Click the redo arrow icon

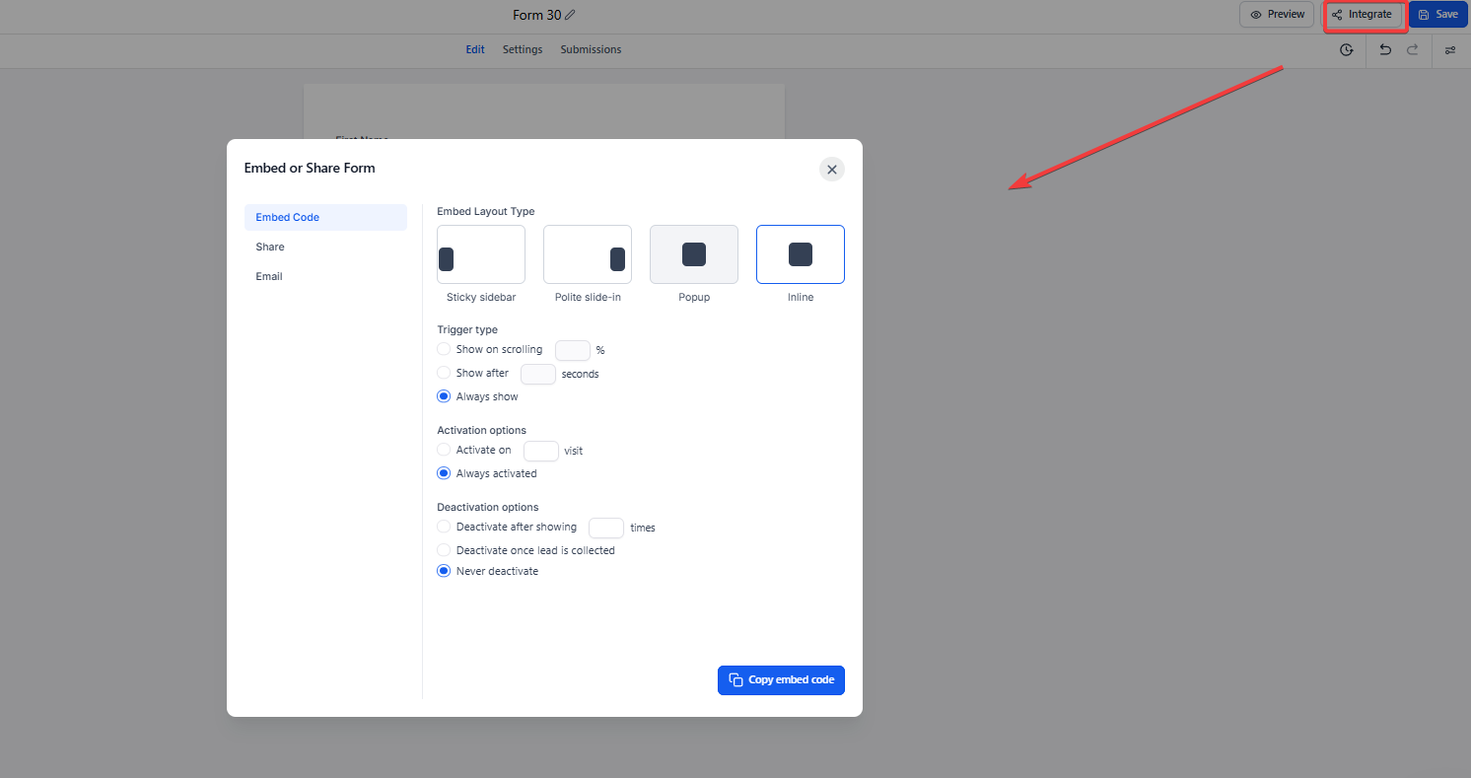1413,50
